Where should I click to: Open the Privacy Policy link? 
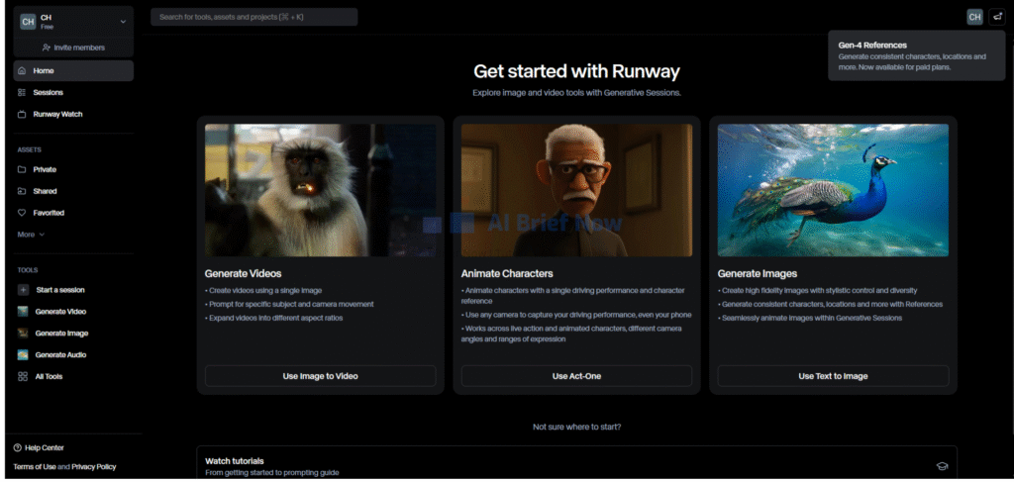[94, 466]
